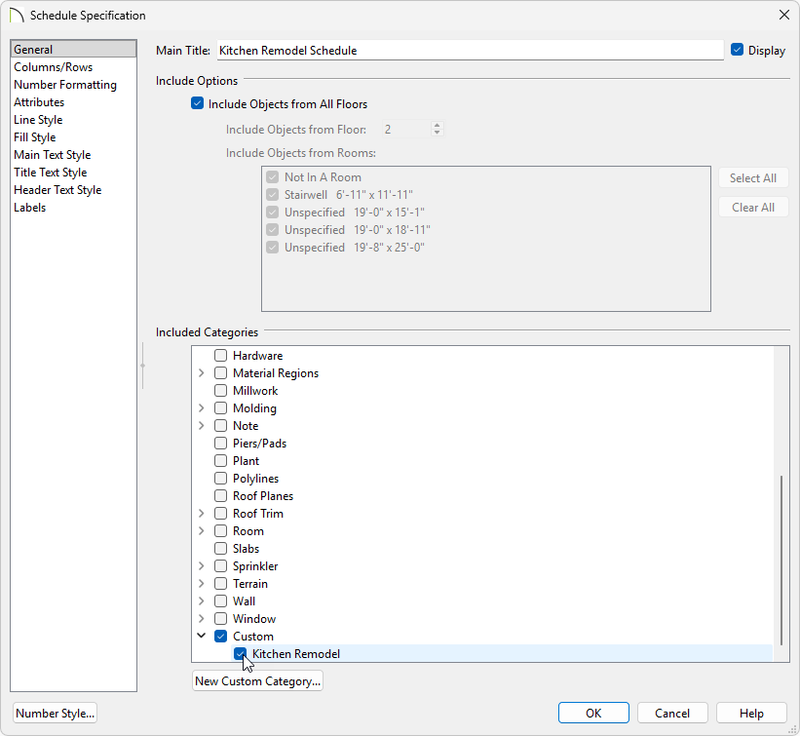Expand the Roof Trim category
The image size is (800, 736).
[201, 513]
